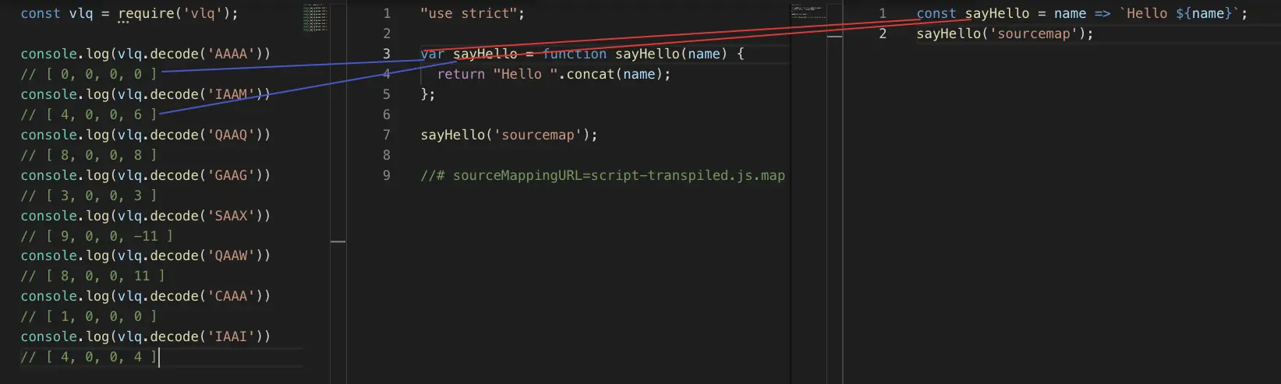This screenshot has height=384, width=1281.
Task: Click the comment "// [ 0, 0, 0, 0 ]"
Action: pyautogui.click(x=89, y=74)
